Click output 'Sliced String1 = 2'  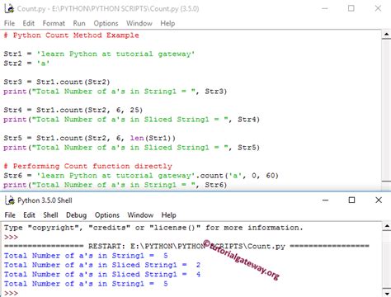click(102, 265)
